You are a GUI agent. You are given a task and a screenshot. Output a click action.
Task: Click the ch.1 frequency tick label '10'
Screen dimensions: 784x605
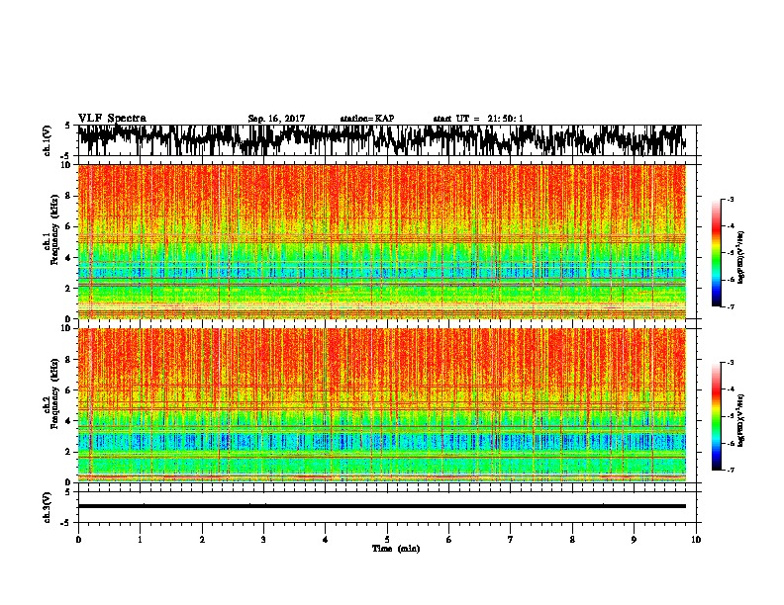68,165
